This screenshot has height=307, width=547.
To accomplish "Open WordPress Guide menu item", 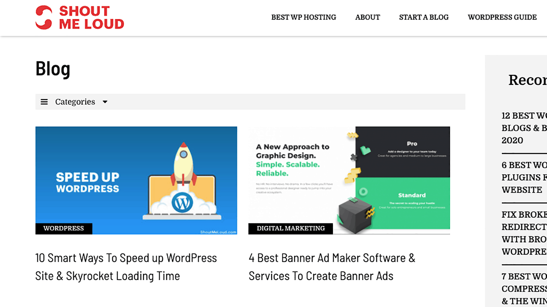I will (502, 17).
